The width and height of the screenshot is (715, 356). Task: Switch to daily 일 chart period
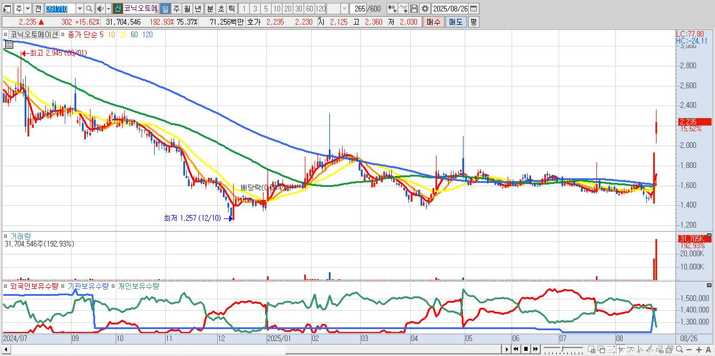click(x=165, y=9)
